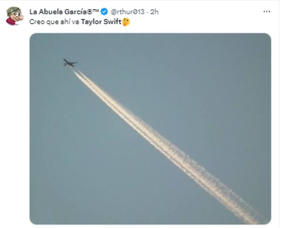Open the @rthur013 handle link
The height and width of the screenshot is (228, 283).
point(128,12)
